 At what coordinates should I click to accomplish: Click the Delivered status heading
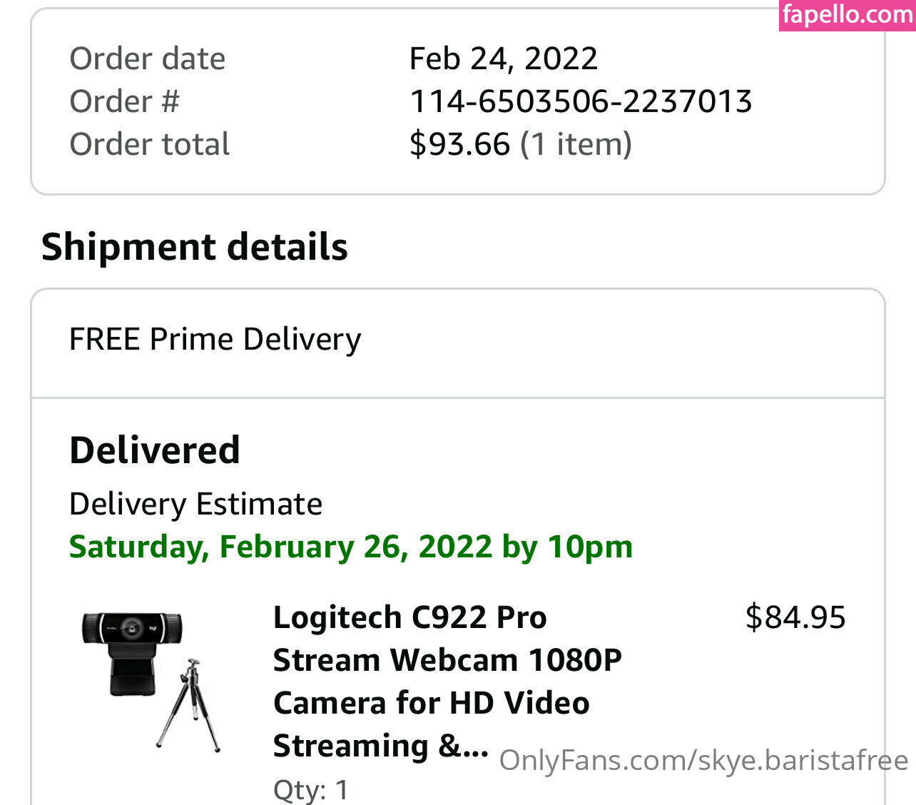pyautogui.click(x=155, y=450)
